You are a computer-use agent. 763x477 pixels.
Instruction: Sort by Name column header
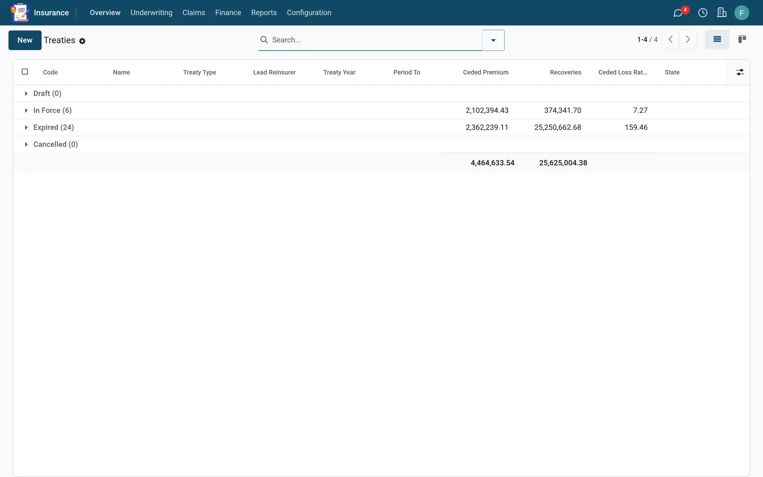(x=121, y=72)
